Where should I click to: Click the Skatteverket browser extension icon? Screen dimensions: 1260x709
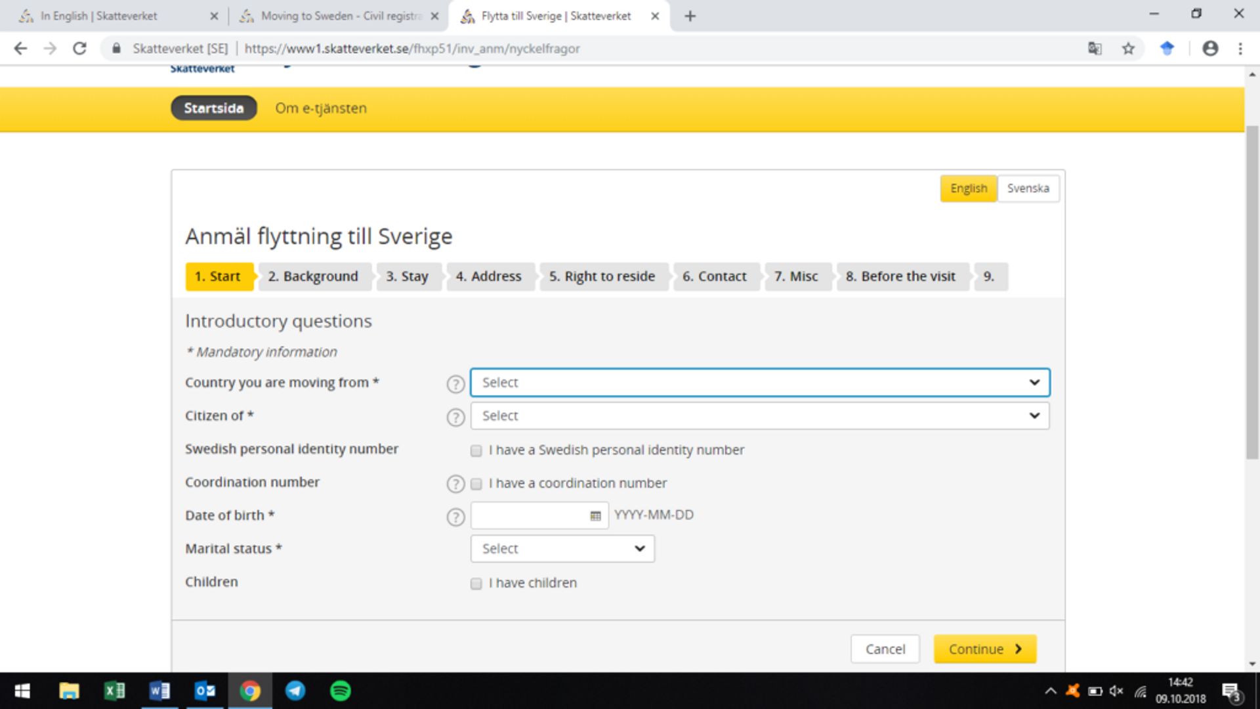pos(1167,49)
